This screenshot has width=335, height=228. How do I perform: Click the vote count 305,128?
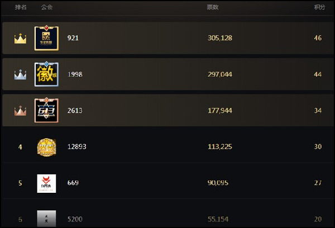[x=220, y=38]
